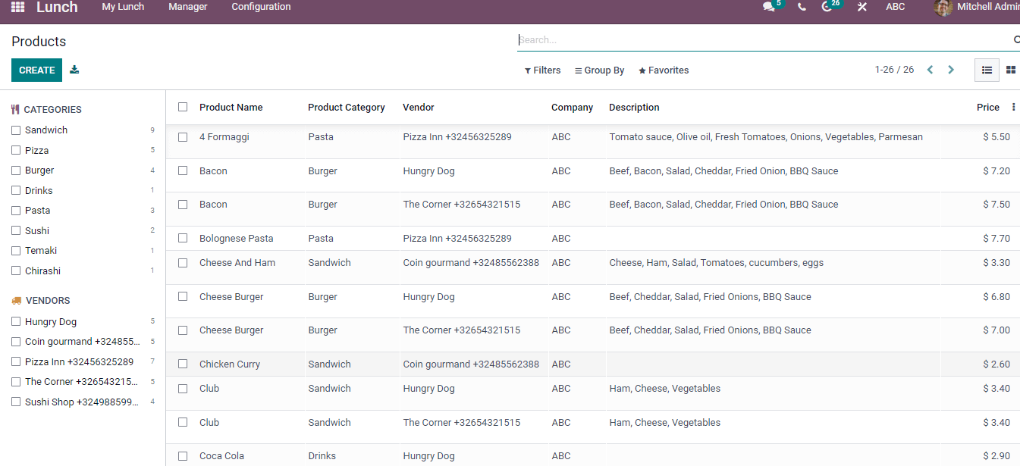This screenshot has width=1020, height=466.
Task: Click the product search input field
Action: pyautogui.click(x=764, y=39)
